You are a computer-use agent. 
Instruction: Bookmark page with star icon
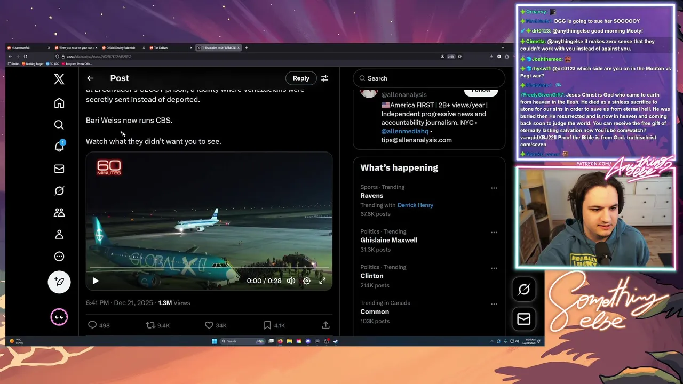(x=459, y=57)
